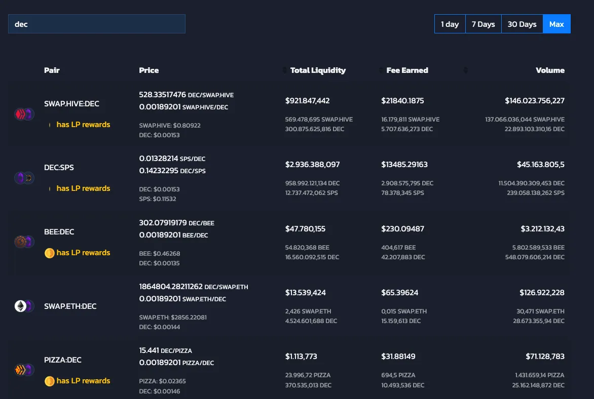Click volume $45.163.805,5
Screen dimensions: 594x399
coord(541,164)
